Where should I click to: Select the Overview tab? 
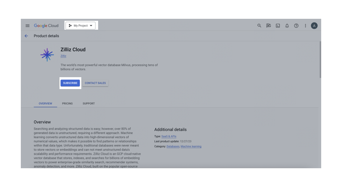45,104
